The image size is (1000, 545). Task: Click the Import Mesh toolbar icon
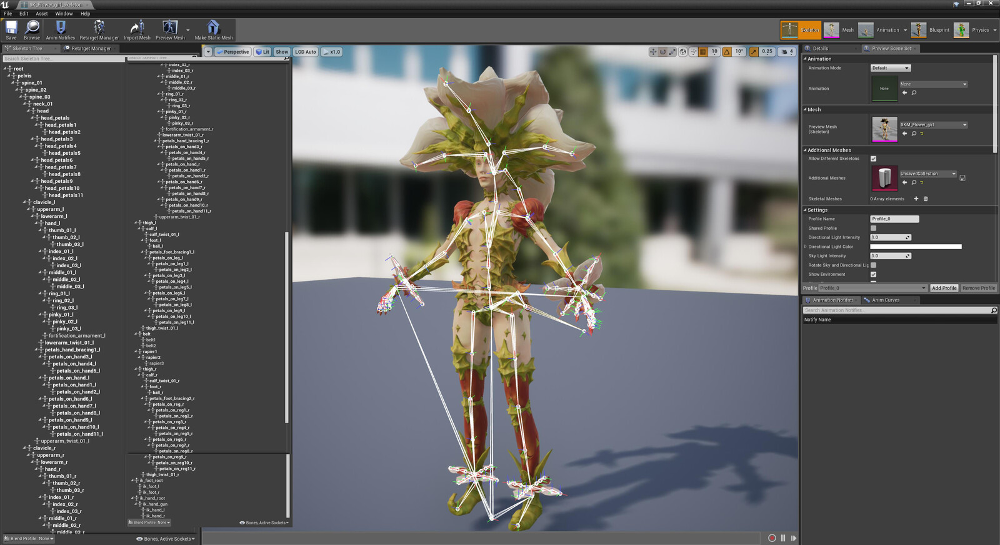pos(137,29)
